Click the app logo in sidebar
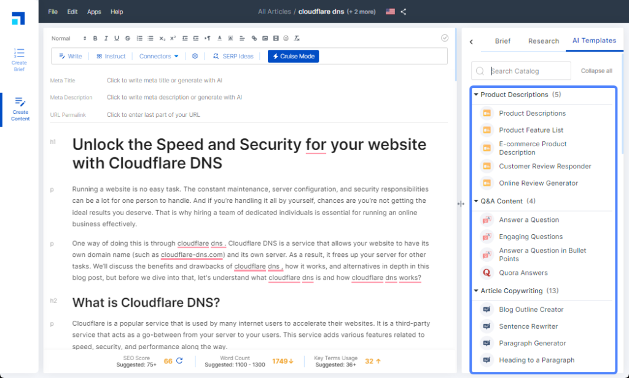 (18, 18)
